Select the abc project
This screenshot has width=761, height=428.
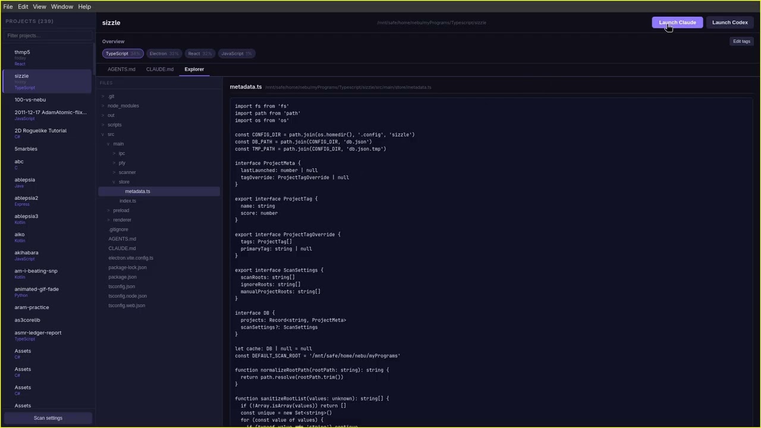click(x=48, y=164)
